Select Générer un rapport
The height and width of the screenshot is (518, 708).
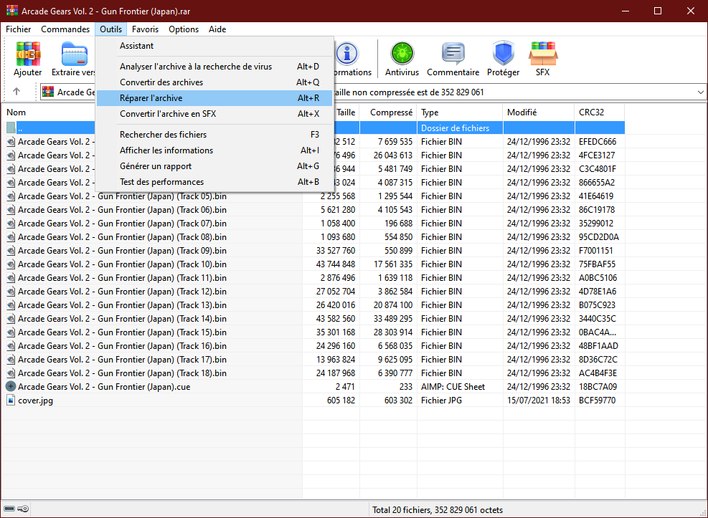point(214,166)
